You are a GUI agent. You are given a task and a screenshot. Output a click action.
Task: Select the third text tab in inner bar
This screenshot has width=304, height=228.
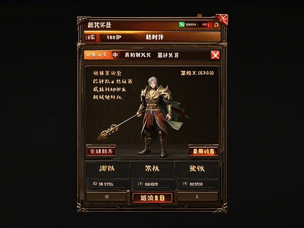click(x=168, y=55)
